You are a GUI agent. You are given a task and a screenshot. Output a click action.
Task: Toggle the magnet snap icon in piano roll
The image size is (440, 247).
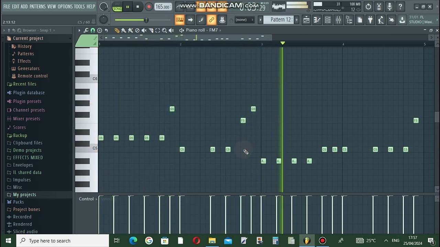coord(92,30)
